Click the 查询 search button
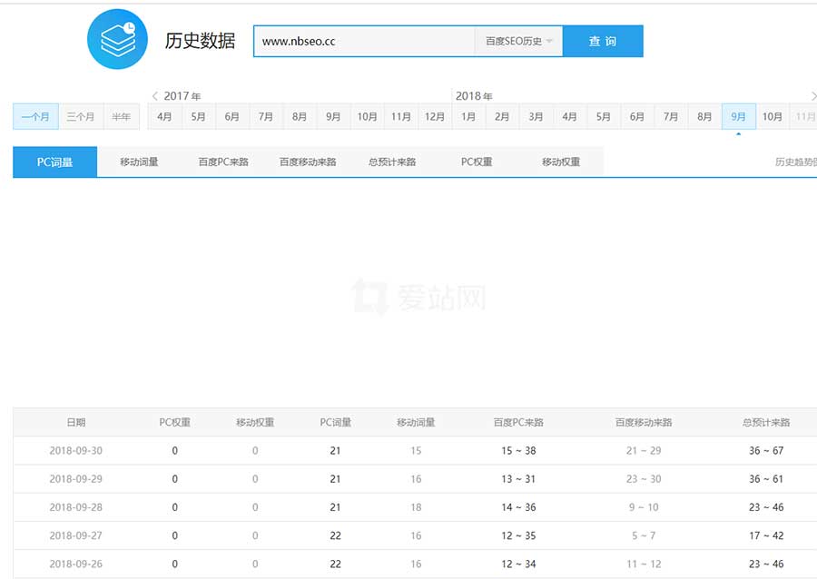 click(x=603, y=41)
